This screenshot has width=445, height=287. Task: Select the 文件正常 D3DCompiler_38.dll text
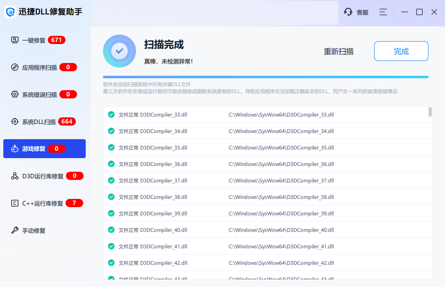point(153,197)
